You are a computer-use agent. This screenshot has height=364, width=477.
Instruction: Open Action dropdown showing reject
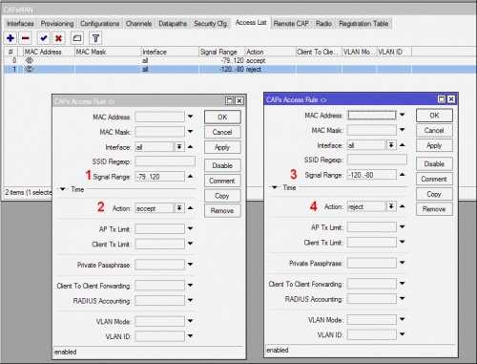391,206
